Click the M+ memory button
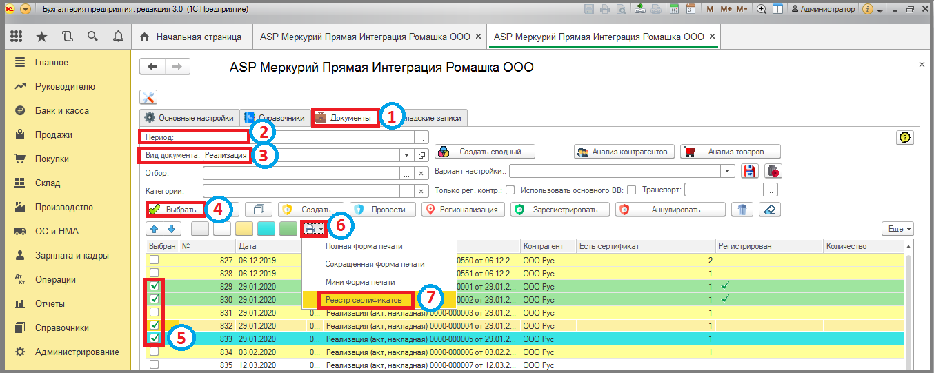The width and height of the screenshot is (934, 373). coord(726,10)
